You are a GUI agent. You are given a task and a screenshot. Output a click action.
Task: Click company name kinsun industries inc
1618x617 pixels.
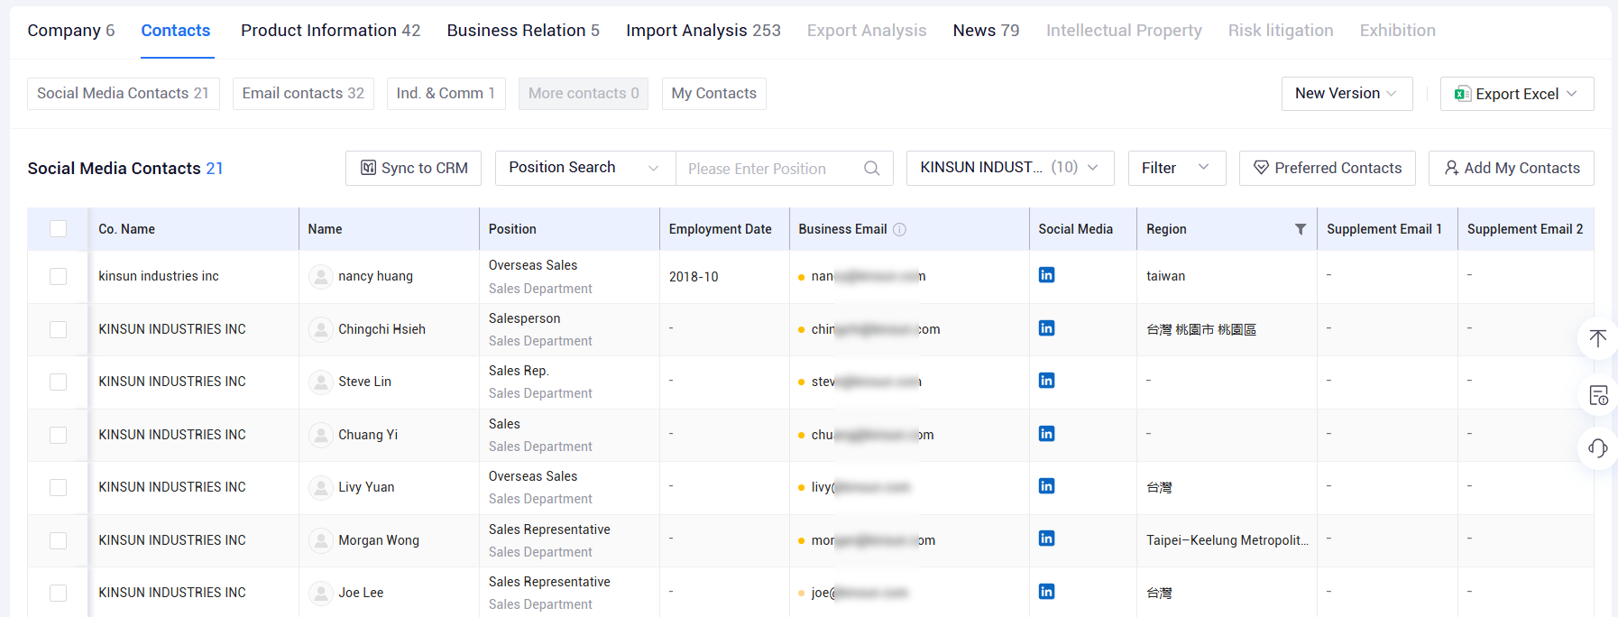click(x=159, y=276)
